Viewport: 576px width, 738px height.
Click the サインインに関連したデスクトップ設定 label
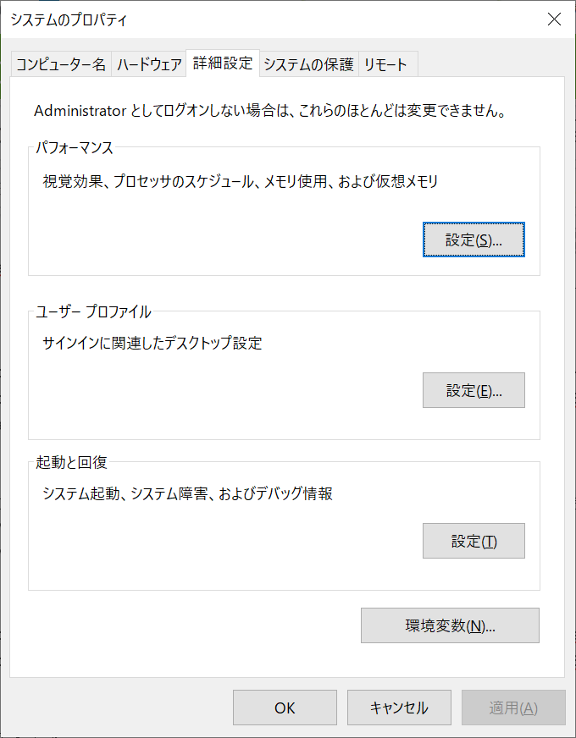pos(152,343)
